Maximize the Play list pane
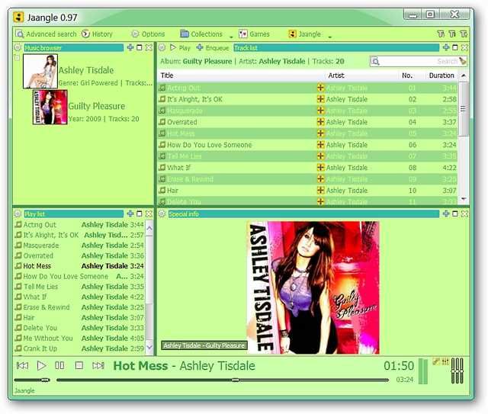The image size is (488, 414). point(140,213)
